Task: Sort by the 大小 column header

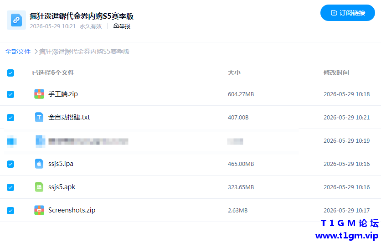Action: [x=234, y=72]
